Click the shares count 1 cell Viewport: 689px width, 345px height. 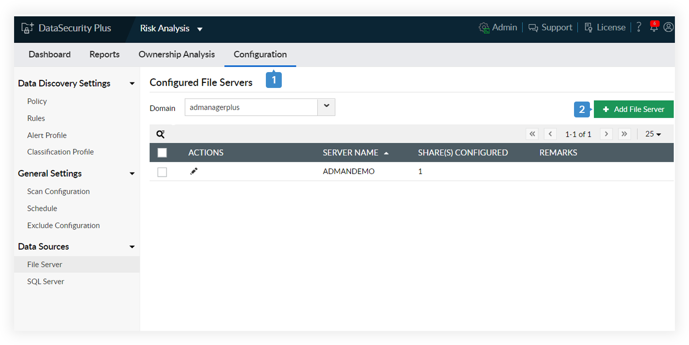[x=420, y=172]
